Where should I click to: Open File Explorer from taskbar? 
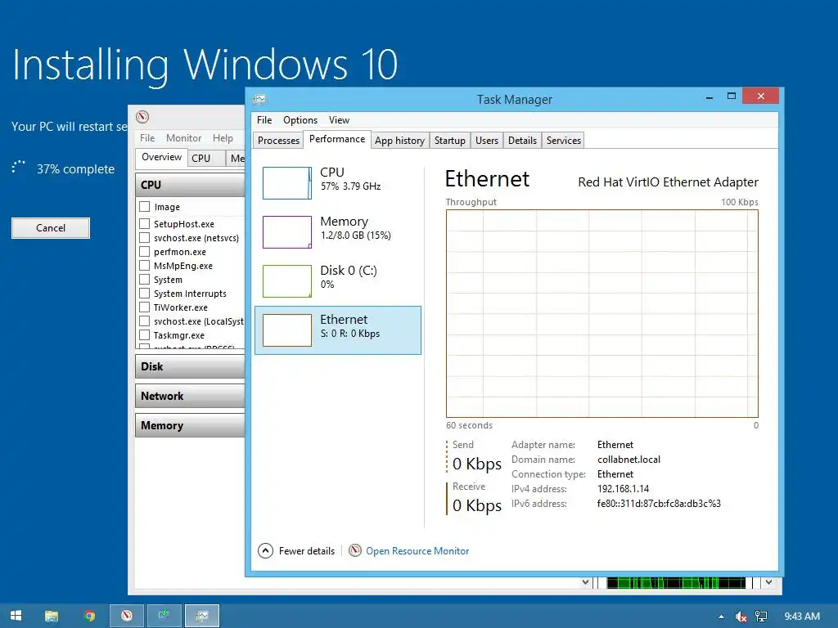pos(52,616)
